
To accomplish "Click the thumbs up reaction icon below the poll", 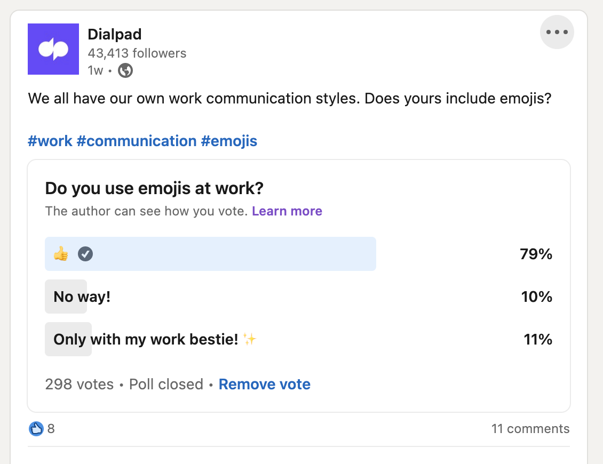I will tap(35, 428).
